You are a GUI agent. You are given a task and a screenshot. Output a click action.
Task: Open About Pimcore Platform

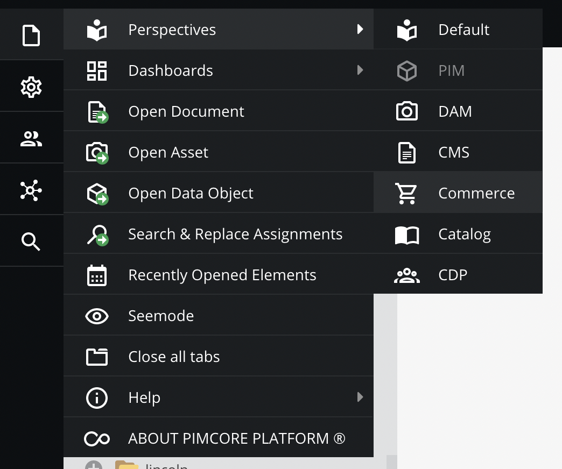(236, 439)
